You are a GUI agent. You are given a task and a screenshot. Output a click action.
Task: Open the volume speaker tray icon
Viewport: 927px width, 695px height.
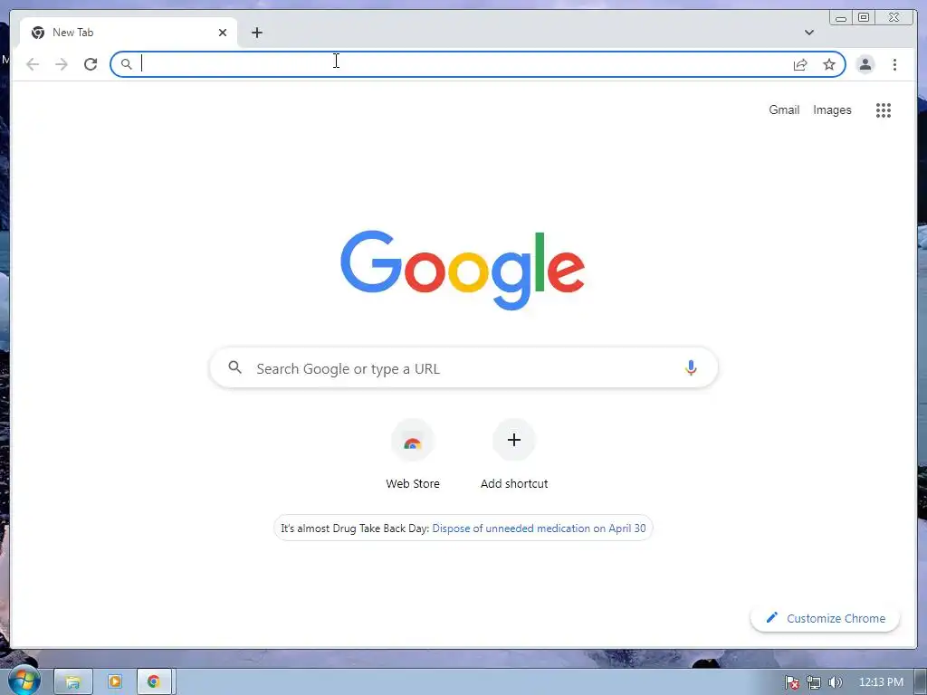tap(835, 682)
